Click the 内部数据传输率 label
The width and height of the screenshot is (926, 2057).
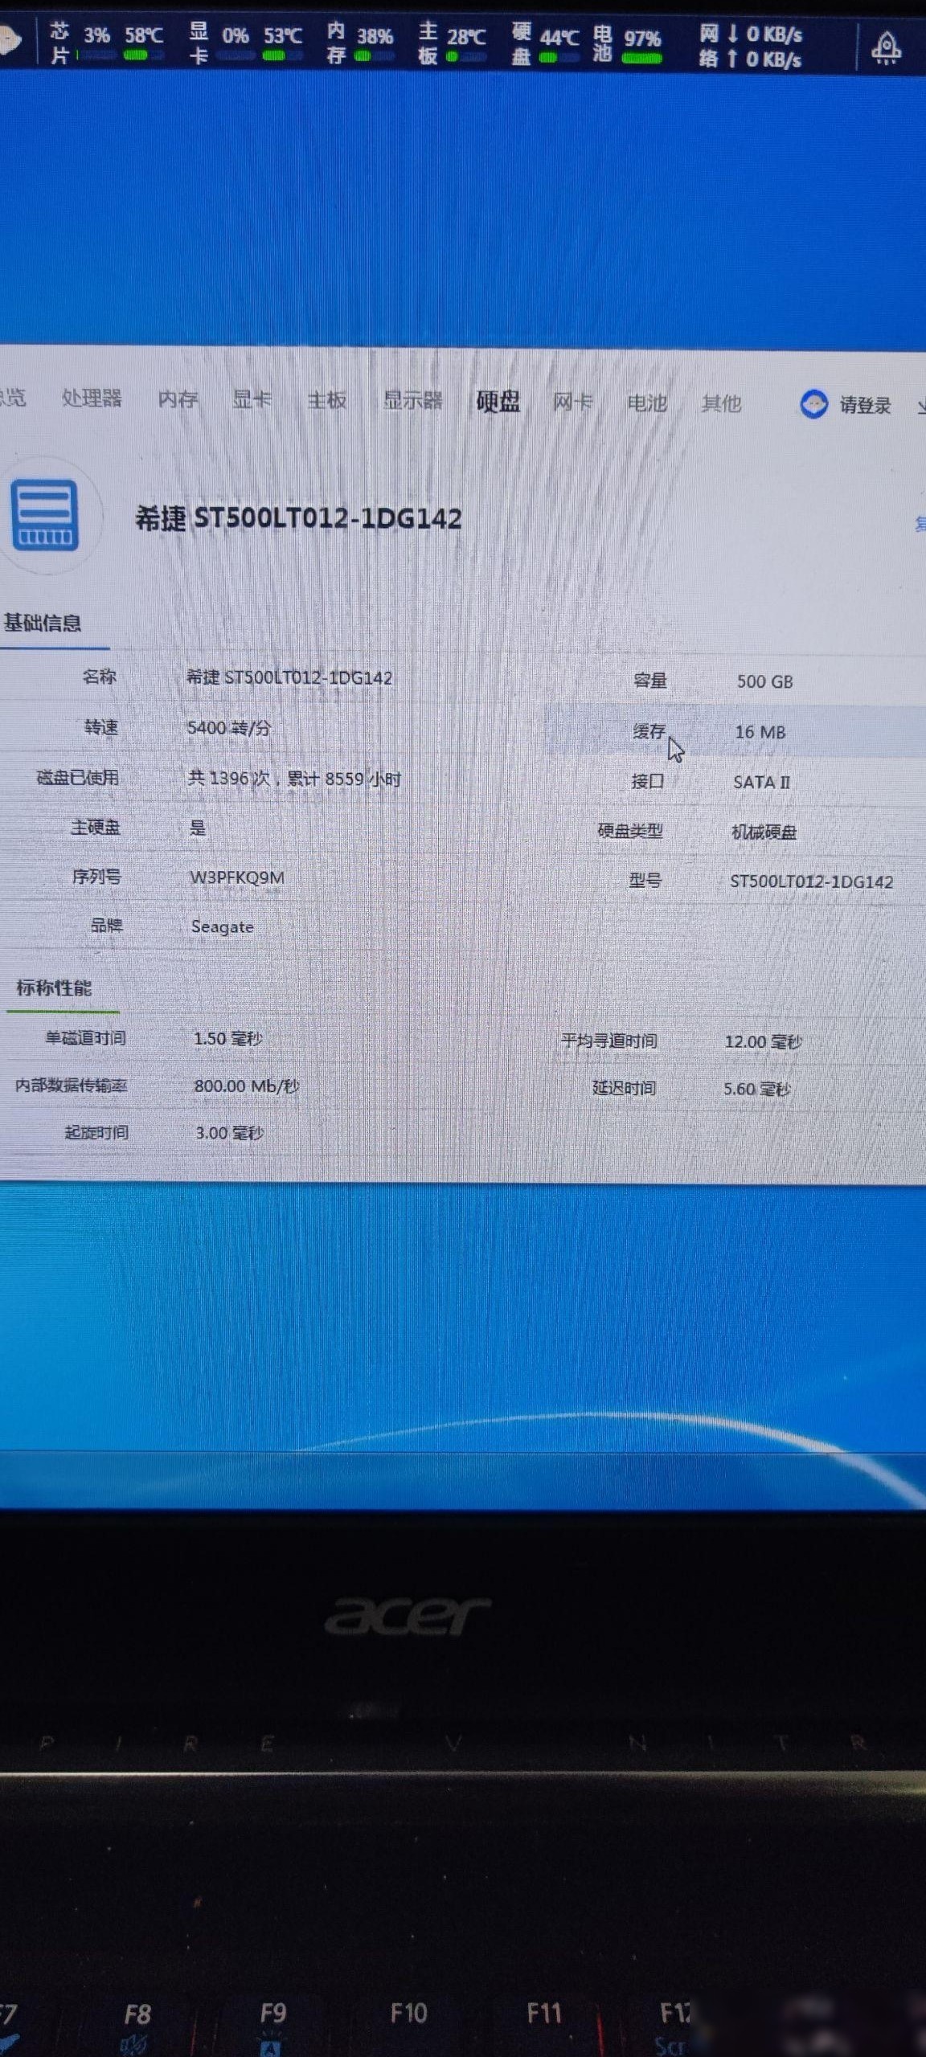coord(71,1086)
